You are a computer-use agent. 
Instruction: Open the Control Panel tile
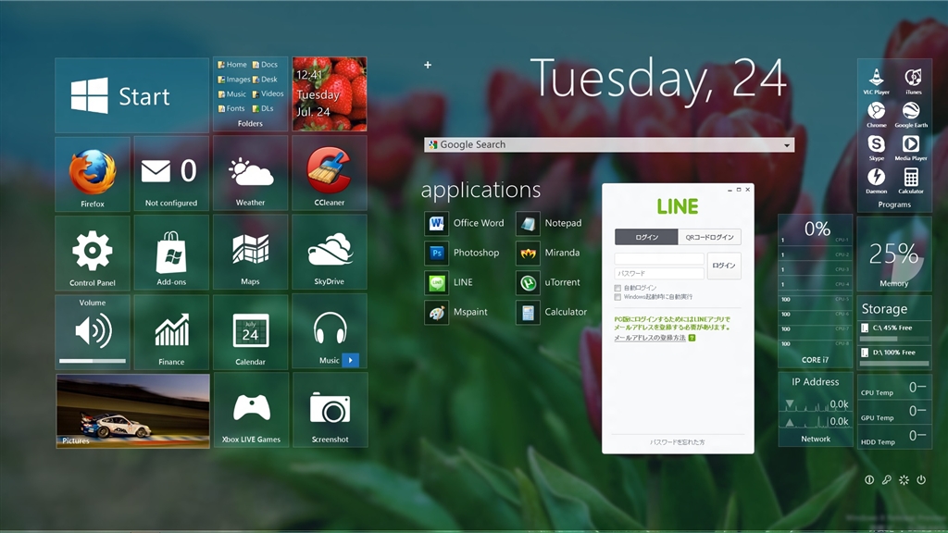point(93,254)
